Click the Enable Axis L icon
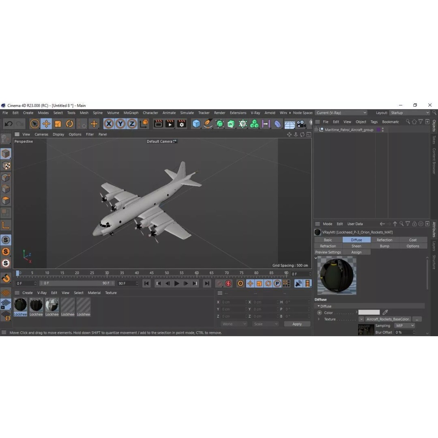The height and width of the screenshot is (438, 438). [x=6, y=225]
